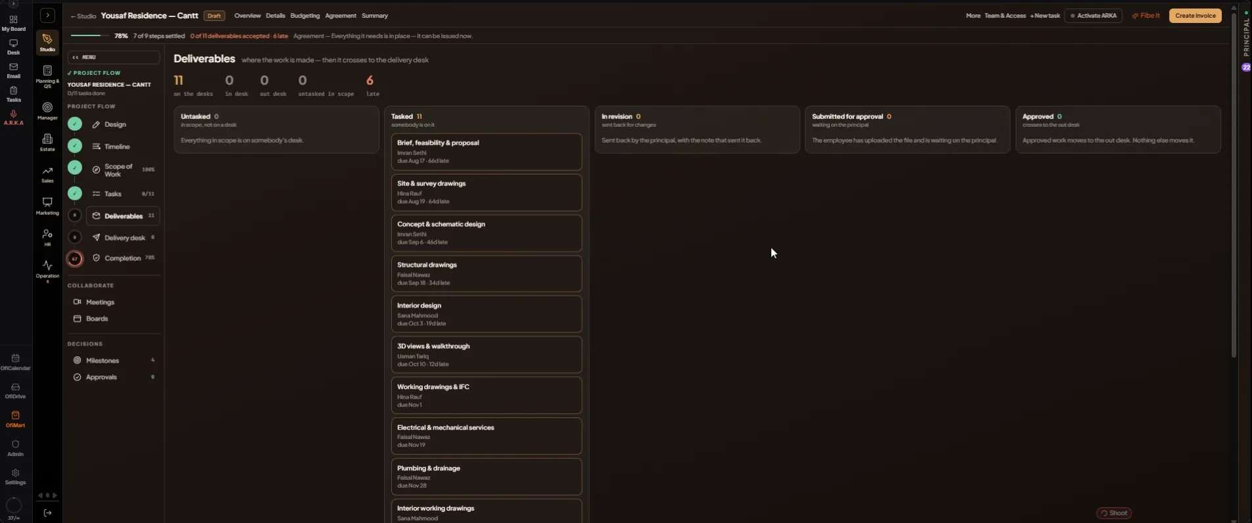Viewport: 1252px width, 523px height.
Task: Click the 78% project progress bar
Action: (90, 35)
